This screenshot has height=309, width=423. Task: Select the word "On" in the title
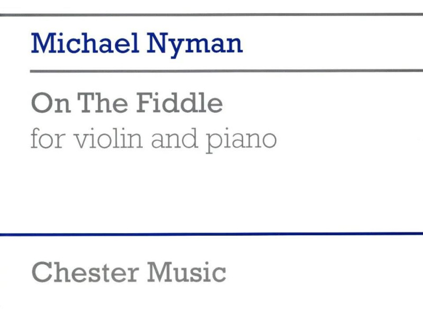point(51,103)
